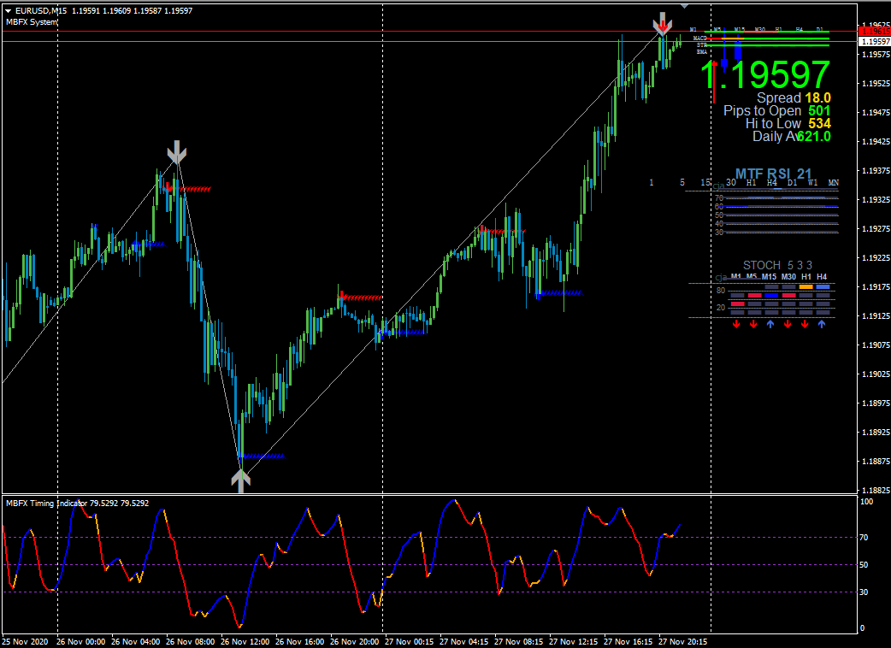
Task: Click the 50 level on the Timing Indicator scale
Action: [864, 565]
